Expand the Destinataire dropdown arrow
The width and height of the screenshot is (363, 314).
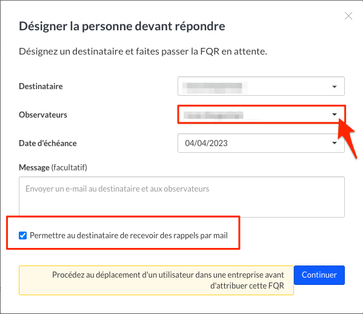point(335,87)
